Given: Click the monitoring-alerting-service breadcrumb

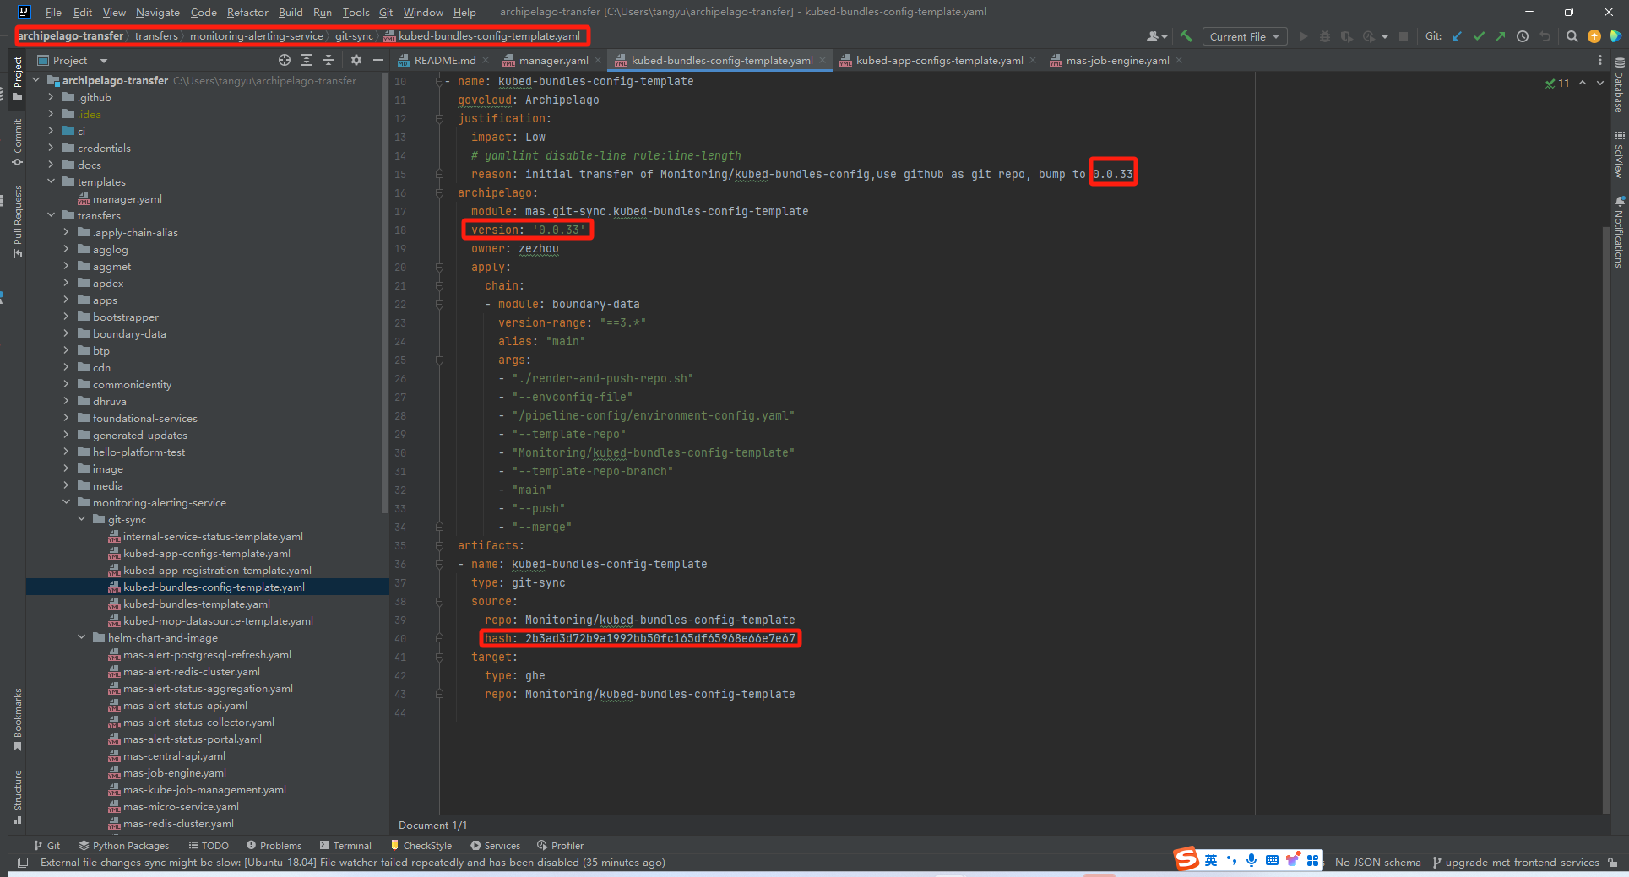Looking at the screenshot, I should [257, 36].
